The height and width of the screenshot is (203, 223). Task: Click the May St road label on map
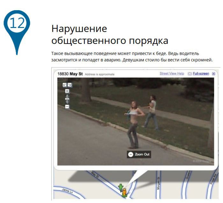[95, 175]
